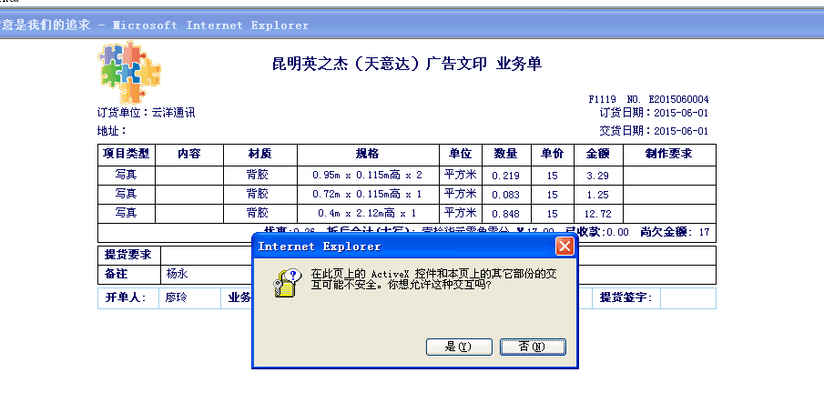Click the 否(N) button to deny interaction

[x=533, y=347]
